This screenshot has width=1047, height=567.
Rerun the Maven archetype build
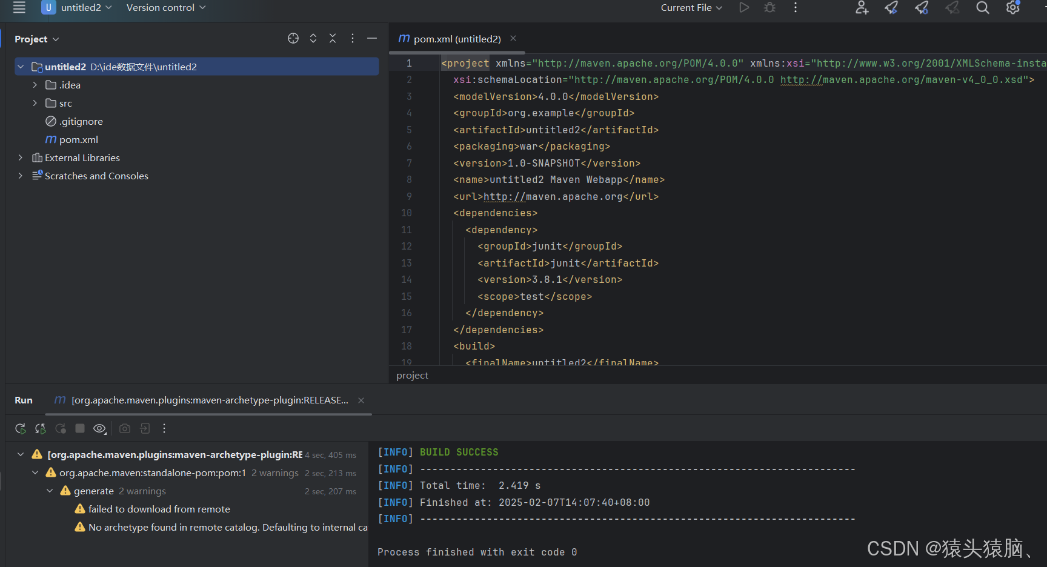click(x=20, y=428)
